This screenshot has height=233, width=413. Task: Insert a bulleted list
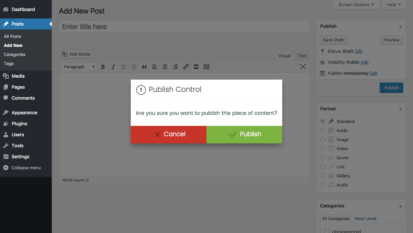(124, 67)
